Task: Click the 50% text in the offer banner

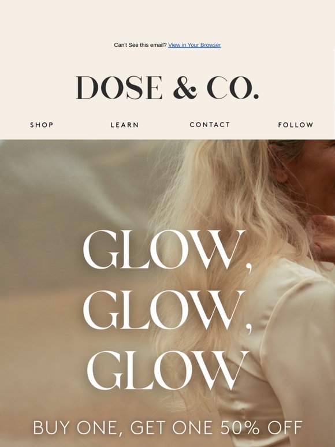Action: point(240,427)
